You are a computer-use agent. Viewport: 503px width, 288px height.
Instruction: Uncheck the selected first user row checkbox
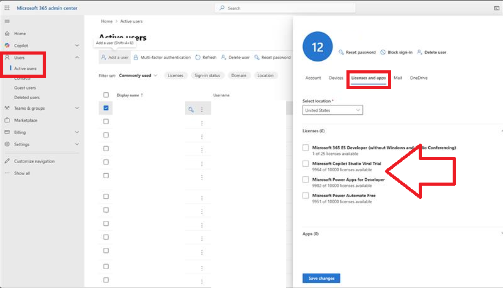coord(106,108)
